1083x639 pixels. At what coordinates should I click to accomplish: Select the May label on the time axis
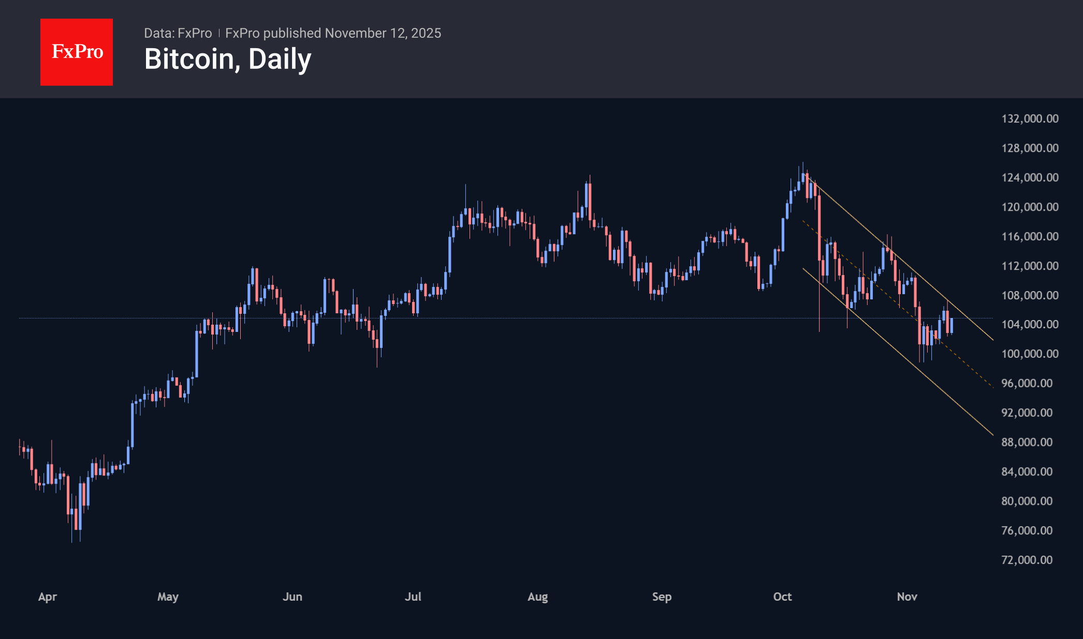168,597
